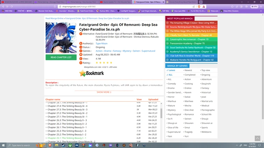Image resolution: width=264 pixels, height=148 pixels.
Task: Show hidden system tray icons
Action: 237,145
